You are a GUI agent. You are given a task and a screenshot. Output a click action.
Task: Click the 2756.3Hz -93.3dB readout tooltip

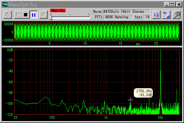click(x=143, y=93)
